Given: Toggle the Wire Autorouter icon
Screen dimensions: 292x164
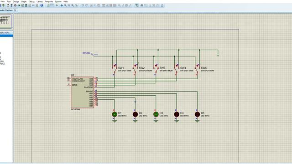Looking at the screenshot, I should click(x=137, y=5).
